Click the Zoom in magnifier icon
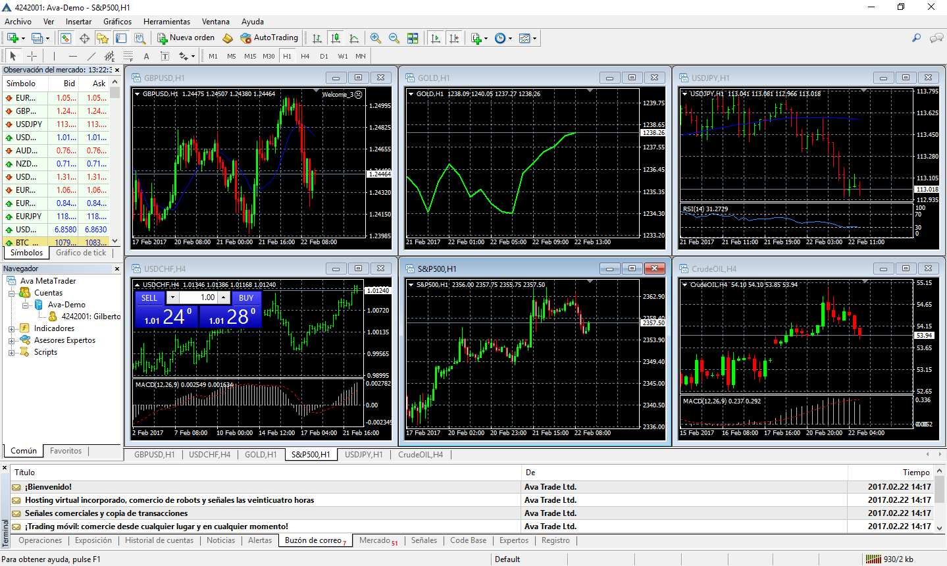The image size is (947, 566). (375, 38)
